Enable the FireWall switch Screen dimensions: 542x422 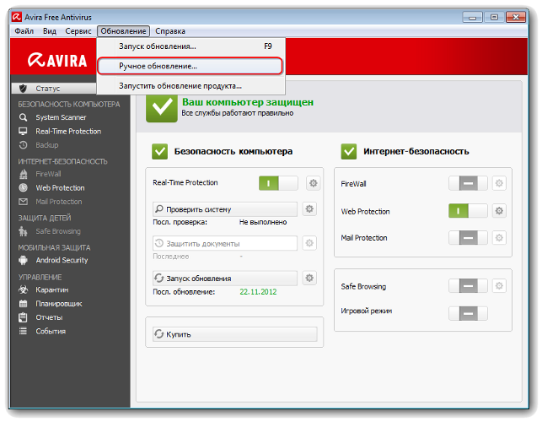[468, 183]
